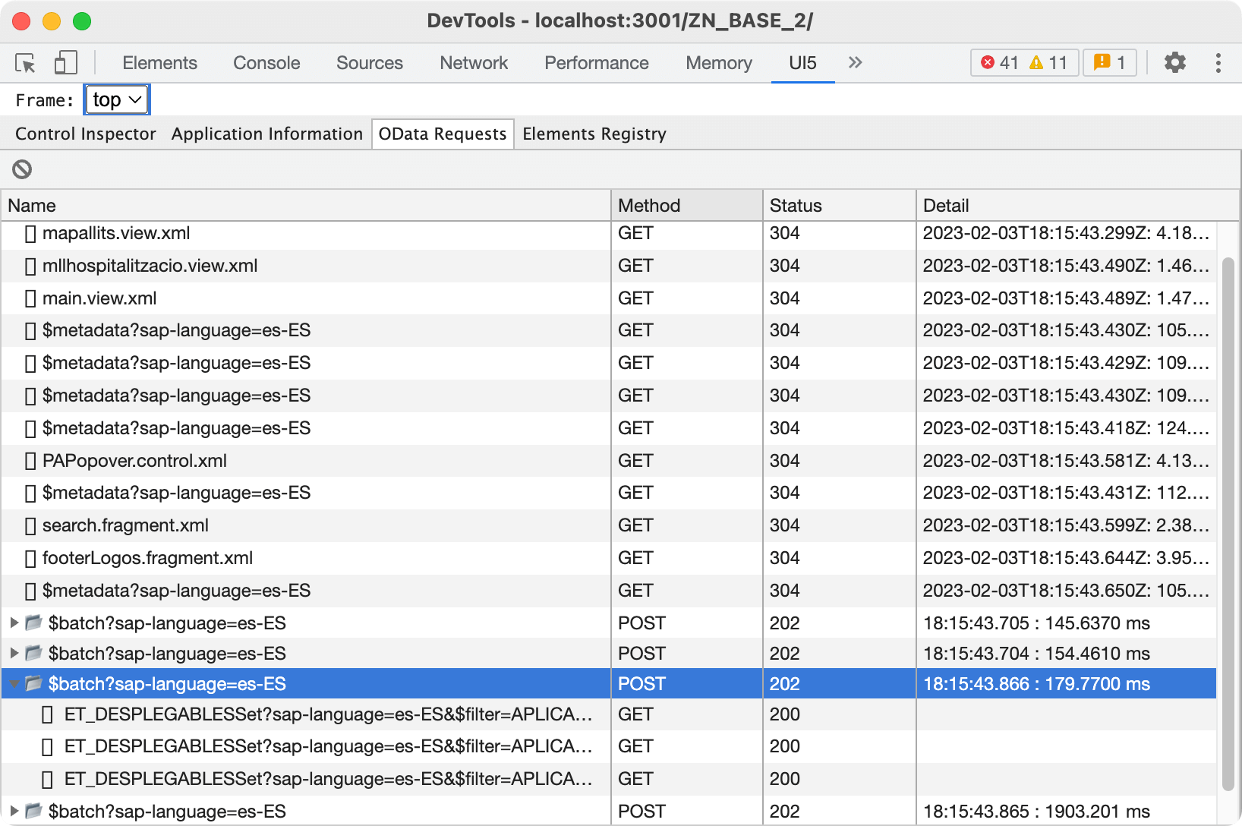Click the Method column header
The height and width of the screenshot is (826, 1242).
click(648, 205)
